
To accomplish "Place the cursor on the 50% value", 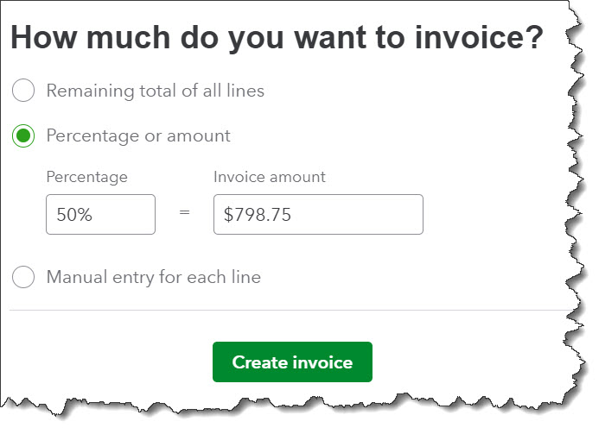I will (74, 215).
